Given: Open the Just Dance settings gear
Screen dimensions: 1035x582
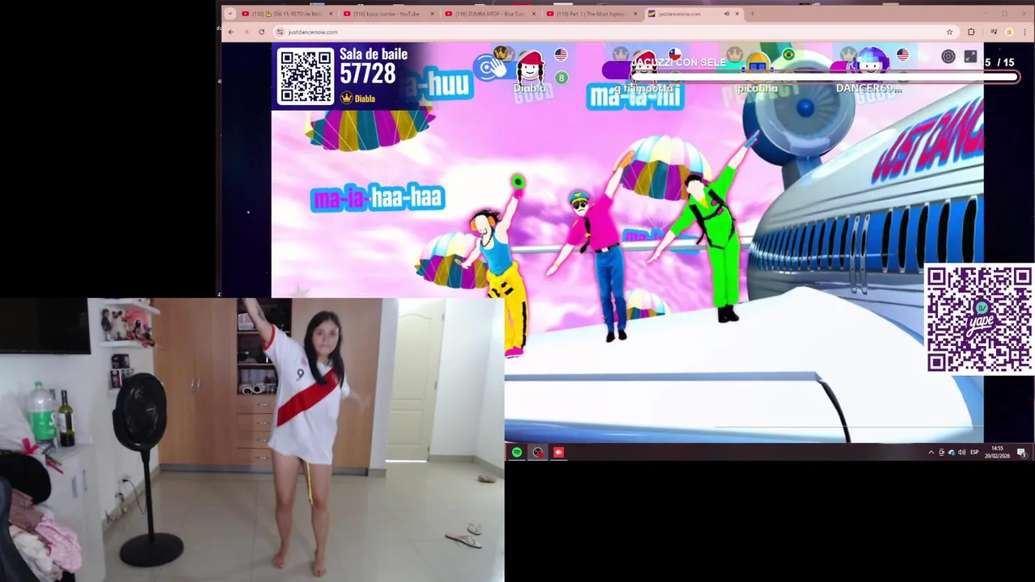Looking at the screenshot, I should 948,57.
